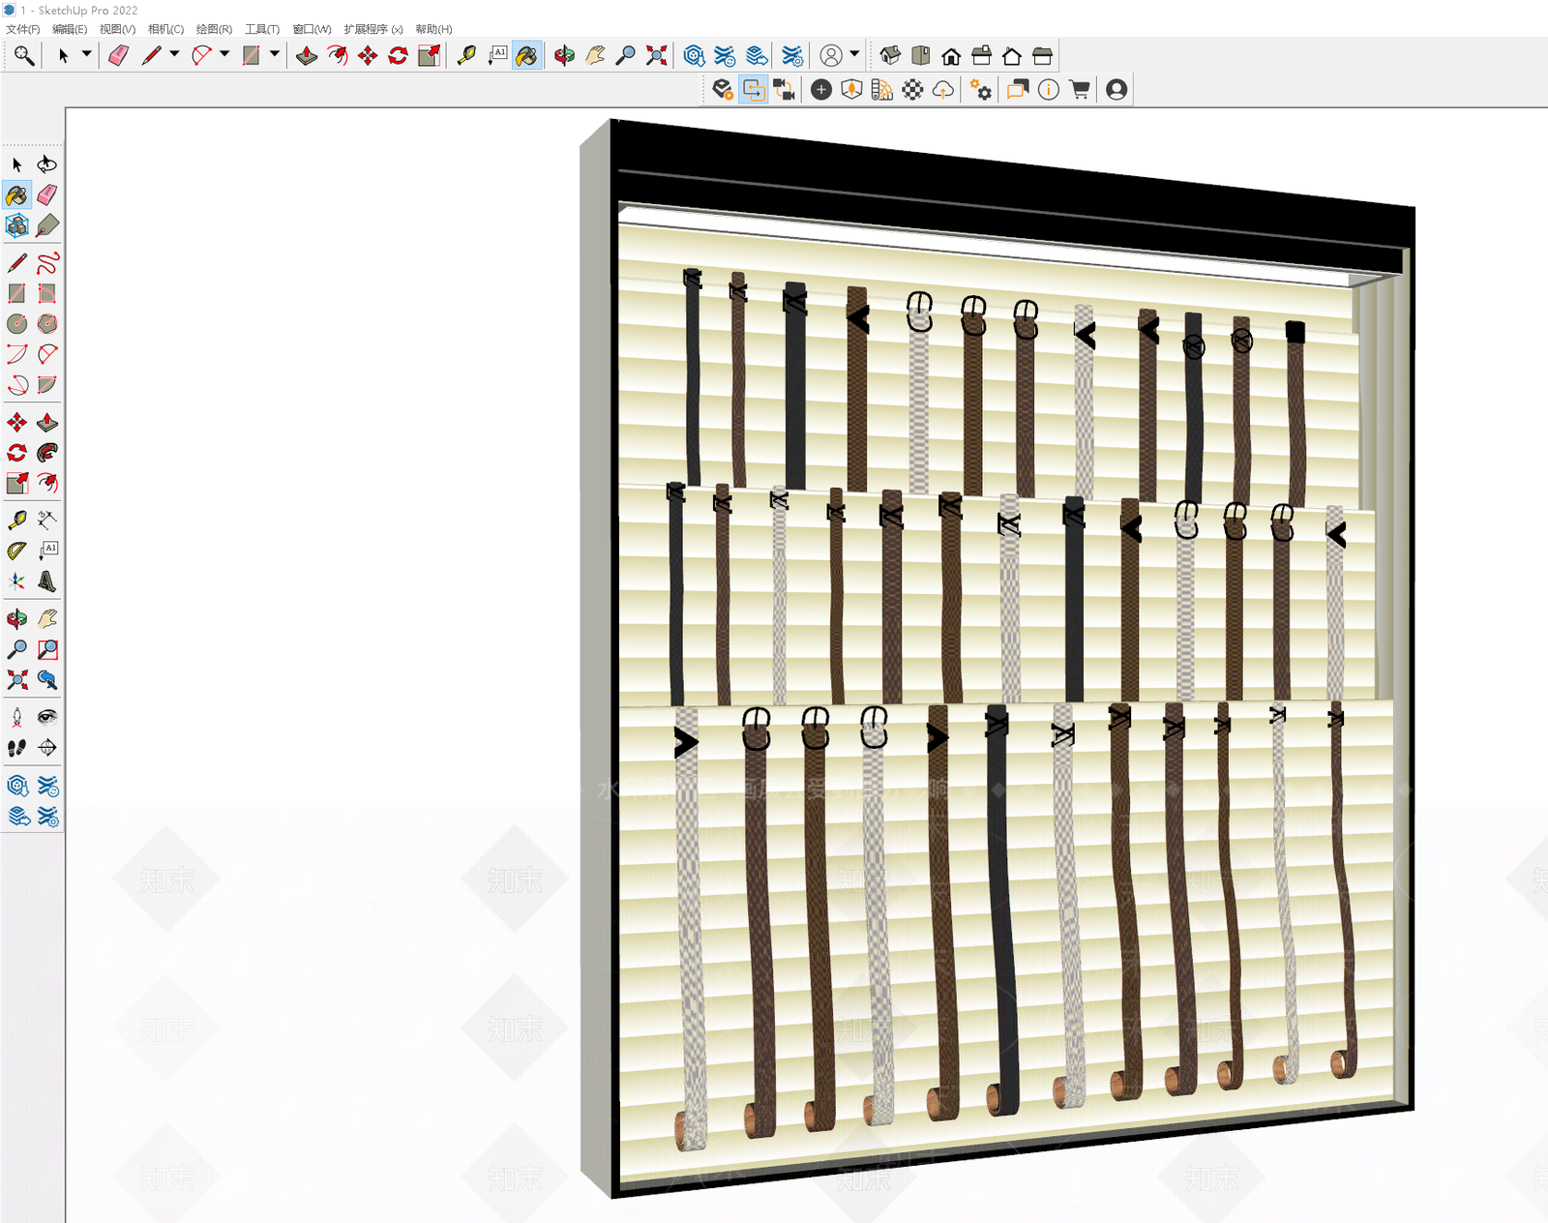Switch to Left view icon

coord(1042,56)
